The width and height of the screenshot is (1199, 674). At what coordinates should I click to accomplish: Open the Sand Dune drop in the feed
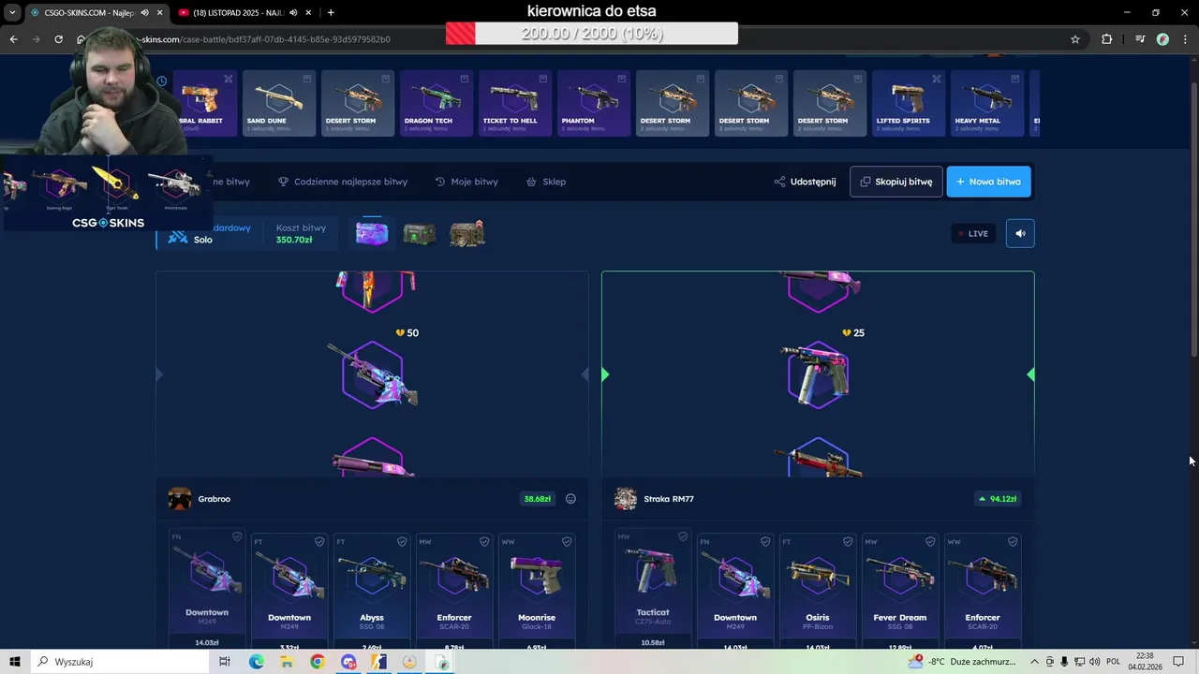[x=279, y=103]
